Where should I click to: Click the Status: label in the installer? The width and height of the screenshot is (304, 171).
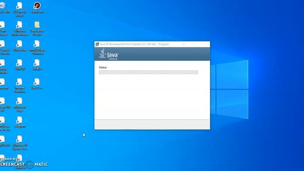tap(103, 67)
